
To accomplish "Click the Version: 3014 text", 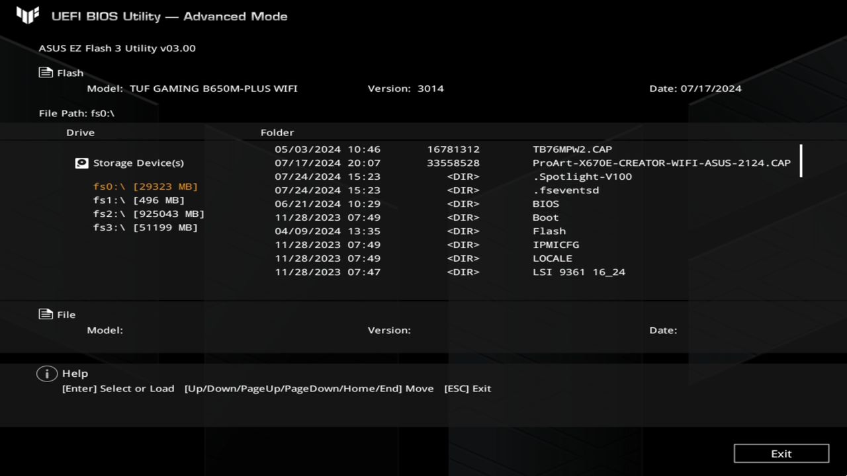I will coord(406,89).
